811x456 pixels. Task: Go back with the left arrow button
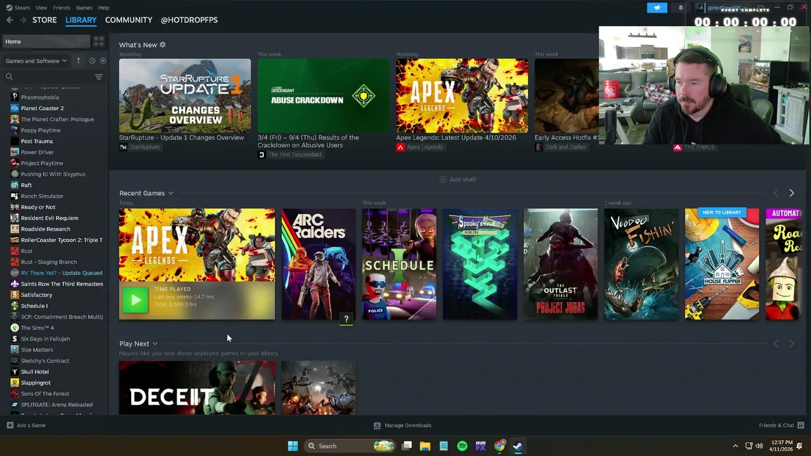pyautogui.click(x=9, y=20)
